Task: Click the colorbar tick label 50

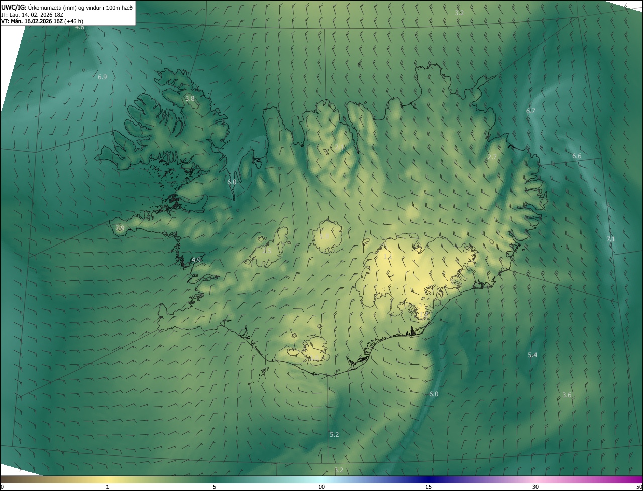Action: 639,487
